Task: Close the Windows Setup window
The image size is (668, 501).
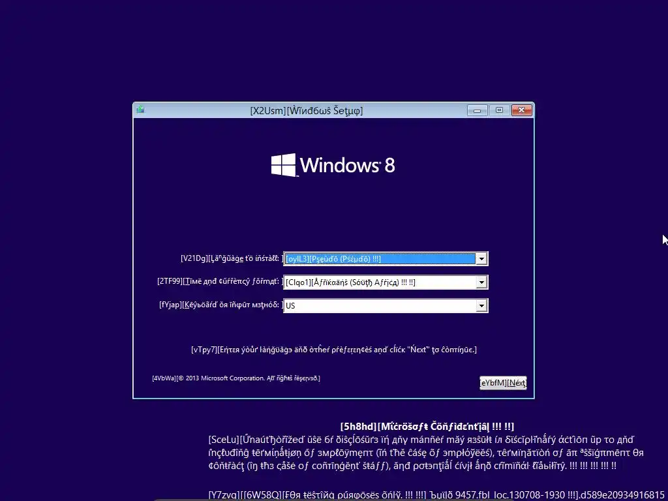Action: click(x=521, y=110)
